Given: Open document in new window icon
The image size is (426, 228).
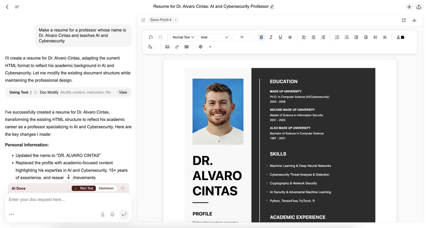Looking at the screenshot, I should pyautogui.click(x=404, y=20).
